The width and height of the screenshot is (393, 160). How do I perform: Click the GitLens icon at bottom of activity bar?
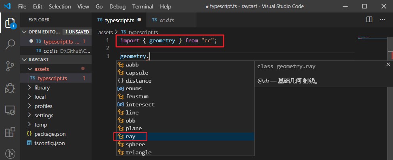pos(10,154)
